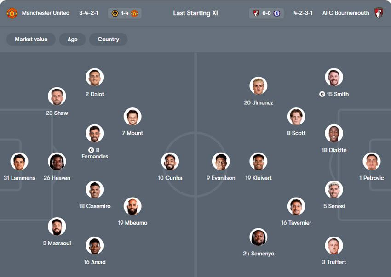The height and width of the screenshot is (277, 391).
Task: Open Semenyo's player photo
Action: (x=259, y=237)
